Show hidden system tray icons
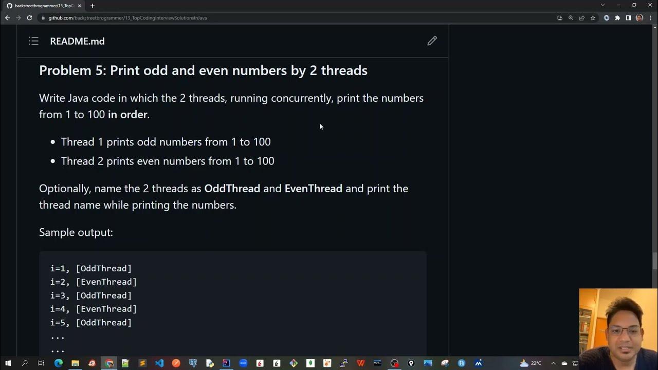This screenshot has height=370, width=658. (x=553, y=363)
